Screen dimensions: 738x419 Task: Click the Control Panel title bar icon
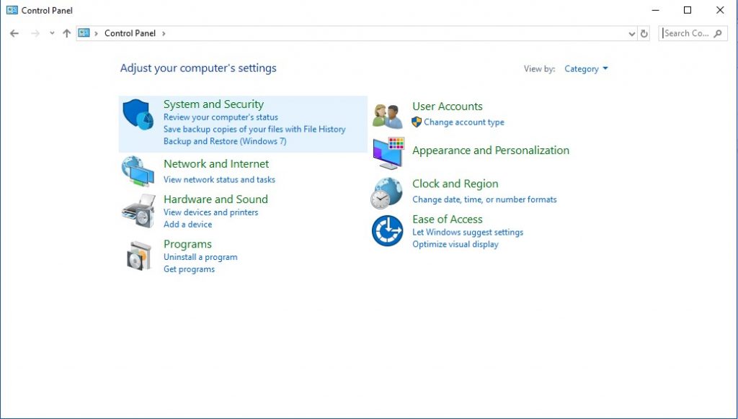(x=12, y=10)
